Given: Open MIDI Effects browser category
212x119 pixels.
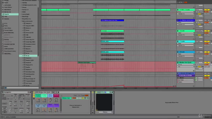Looking at the screenshot, I should (7, 10).
